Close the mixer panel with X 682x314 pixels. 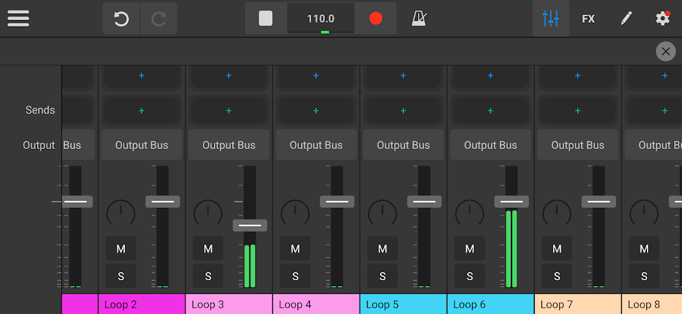[x=666, y=51]
